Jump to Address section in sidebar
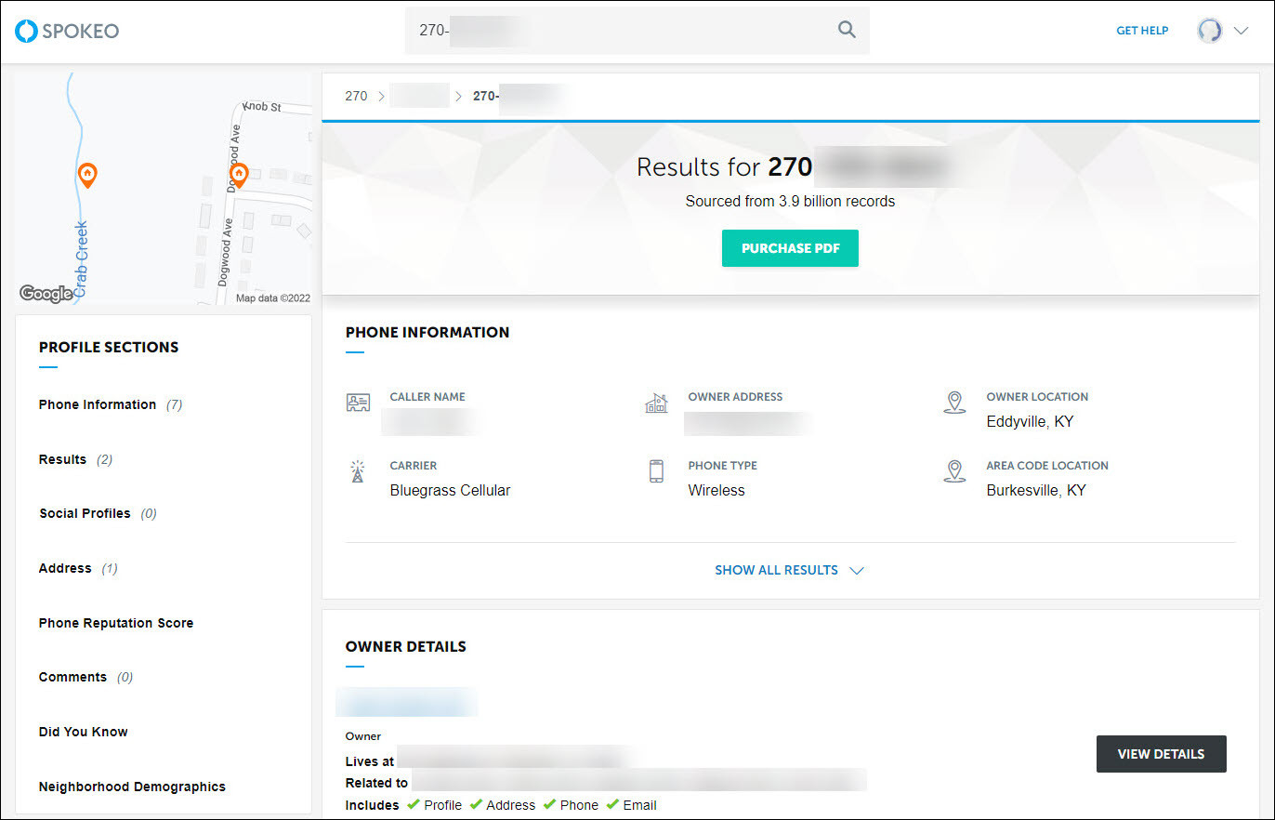Screen dimensions: 1275x820 [78, 568]
